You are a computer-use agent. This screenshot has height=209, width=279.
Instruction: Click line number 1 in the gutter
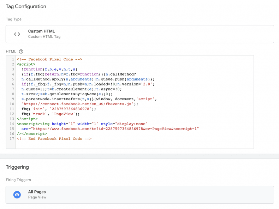tap(13, 59)
